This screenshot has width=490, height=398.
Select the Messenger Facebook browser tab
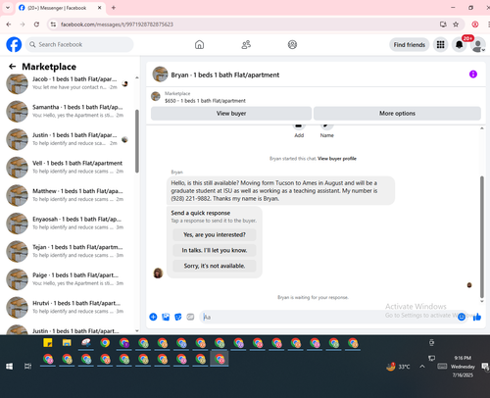pos(61,8)
